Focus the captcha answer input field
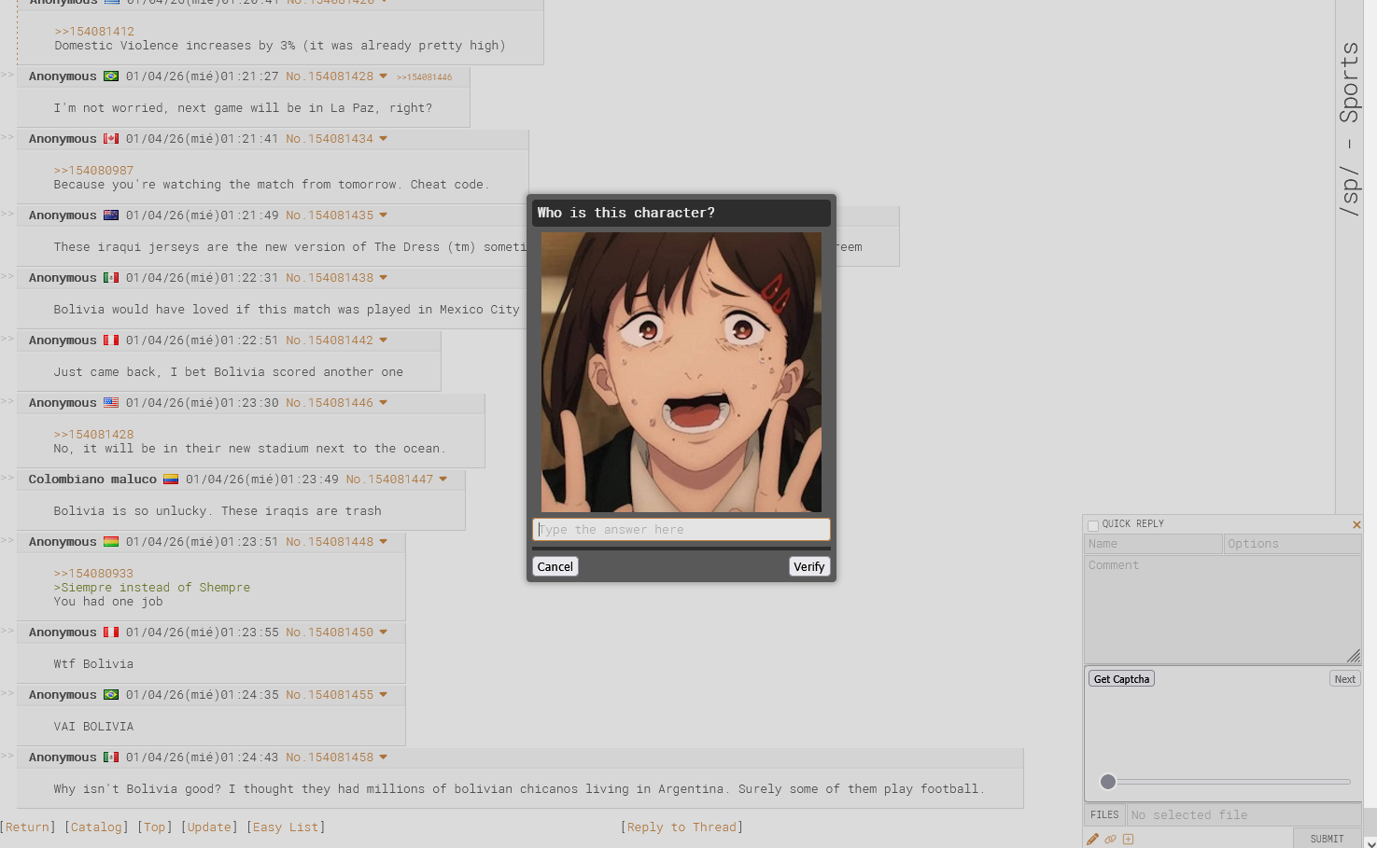 point(681,530)
